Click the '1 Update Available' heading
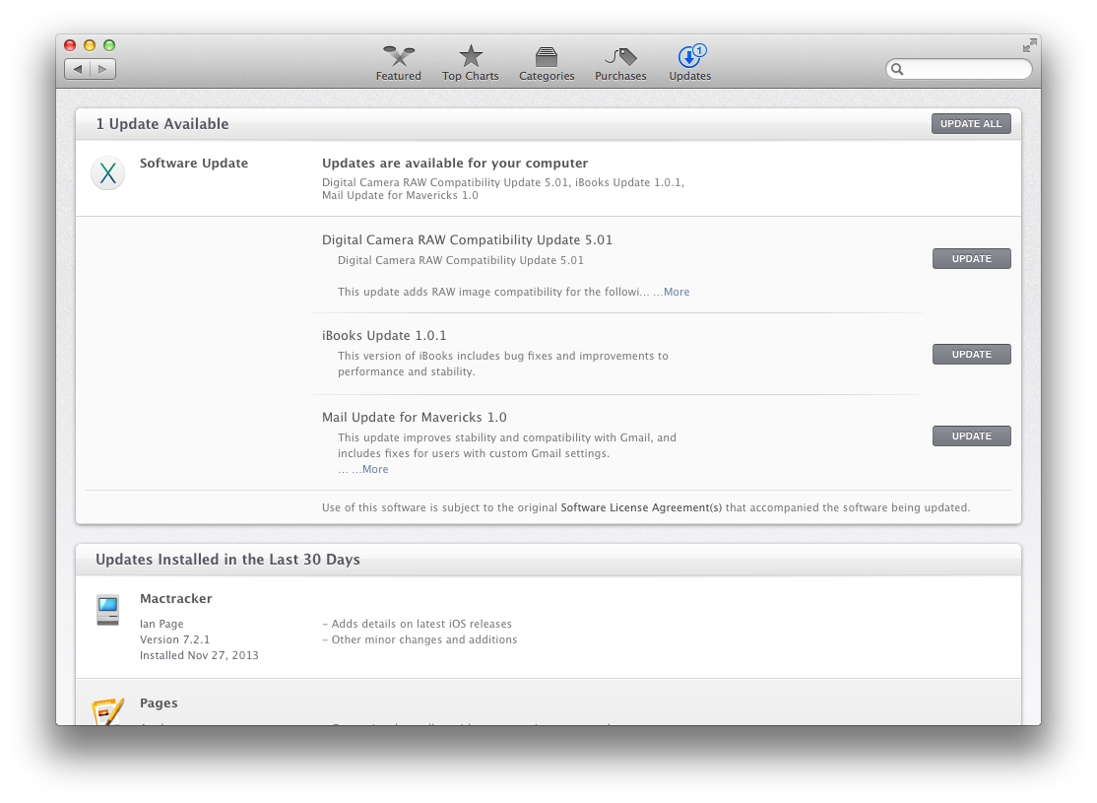Screen dimensions: 1097x803 click(162, 124)
